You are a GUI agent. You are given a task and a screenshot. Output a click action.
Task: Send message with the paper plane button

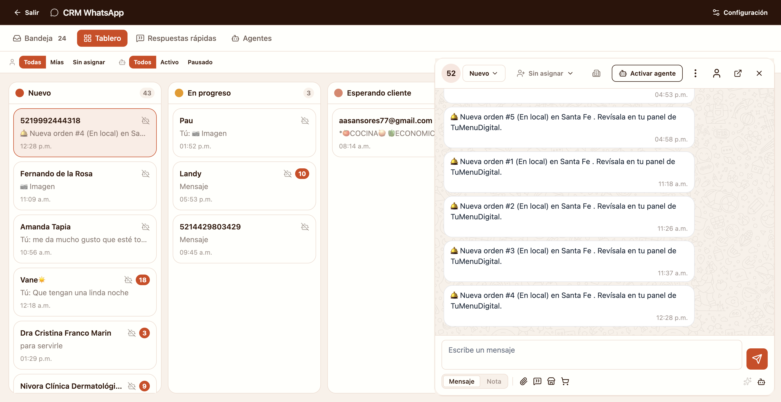[x=757, y=359]
